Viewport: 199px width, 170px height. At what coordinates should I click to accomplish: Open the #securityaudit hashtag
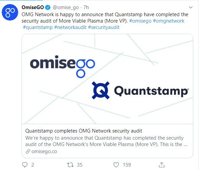(104, 27)
